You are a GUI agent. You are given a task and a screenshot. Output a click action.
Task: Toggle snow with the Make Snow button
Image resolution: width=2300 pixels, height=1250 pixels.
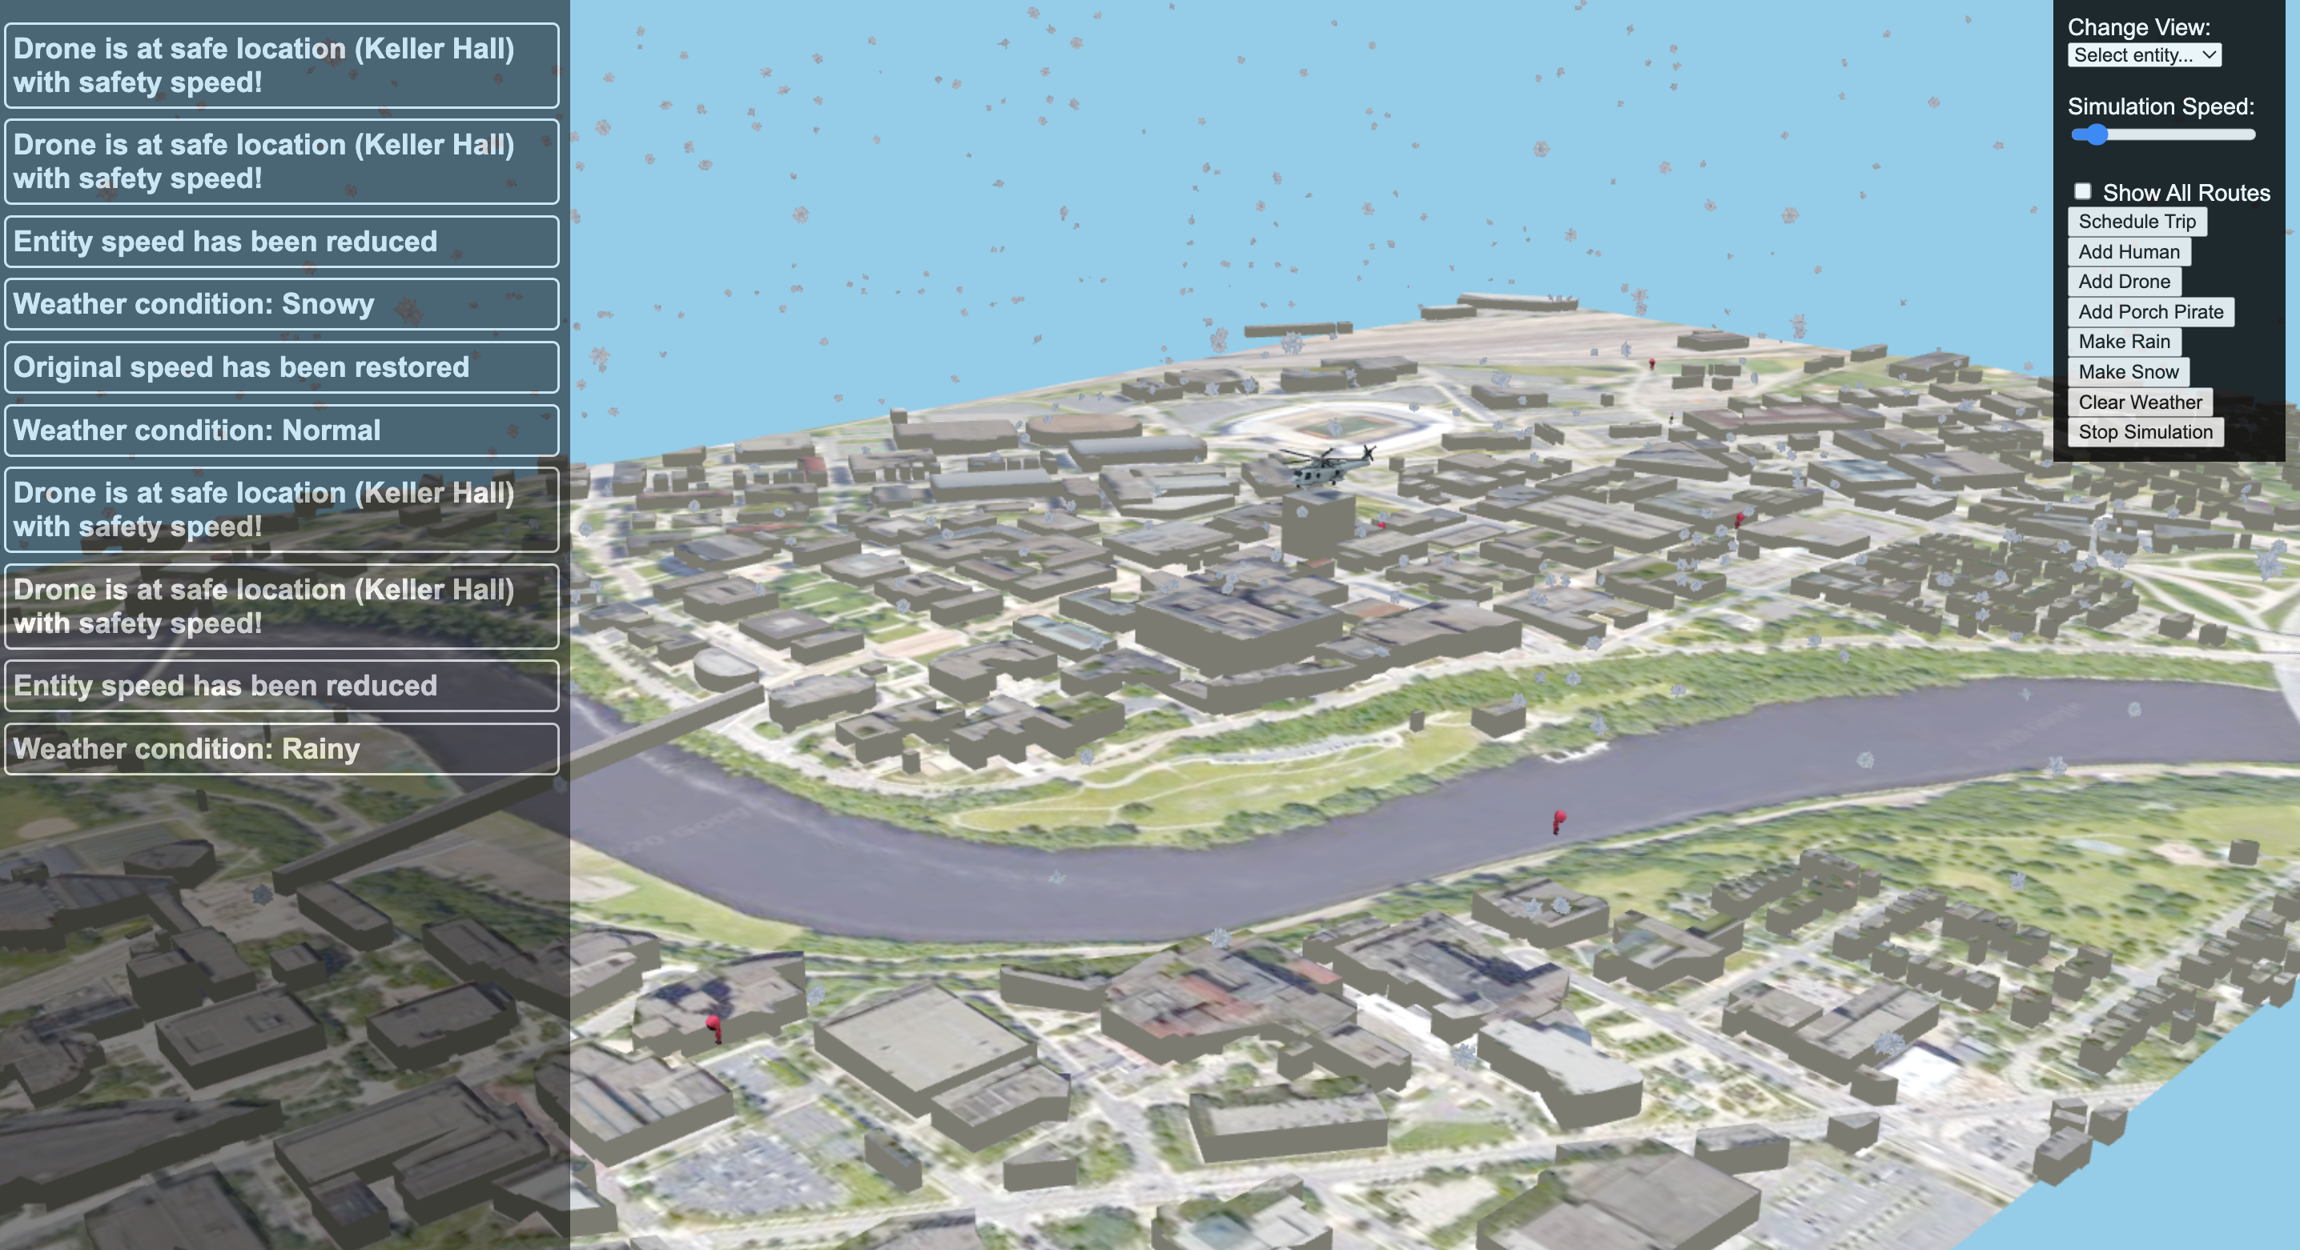(x=2128, y=372)
